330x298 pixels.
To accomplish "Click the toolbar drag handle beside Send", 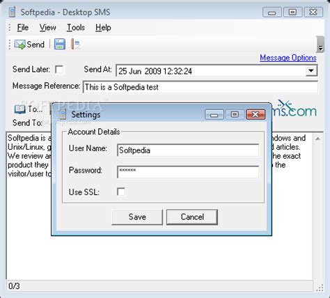I will coord(10,44).
